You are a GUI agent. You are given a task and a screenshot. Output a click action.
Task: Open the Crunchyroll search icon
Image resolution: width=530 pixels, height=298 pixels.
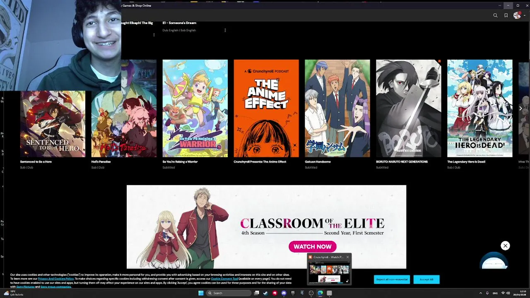[x=495, y=15]
